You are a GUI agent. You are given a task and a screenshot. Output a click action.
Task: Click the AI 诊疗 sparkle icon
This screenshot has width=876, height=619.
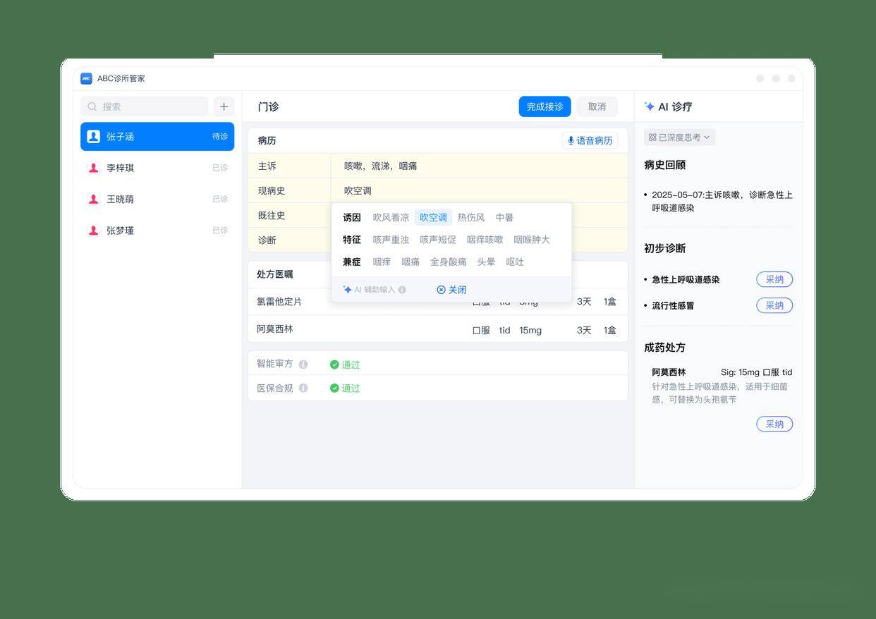[x=650, y=106]
